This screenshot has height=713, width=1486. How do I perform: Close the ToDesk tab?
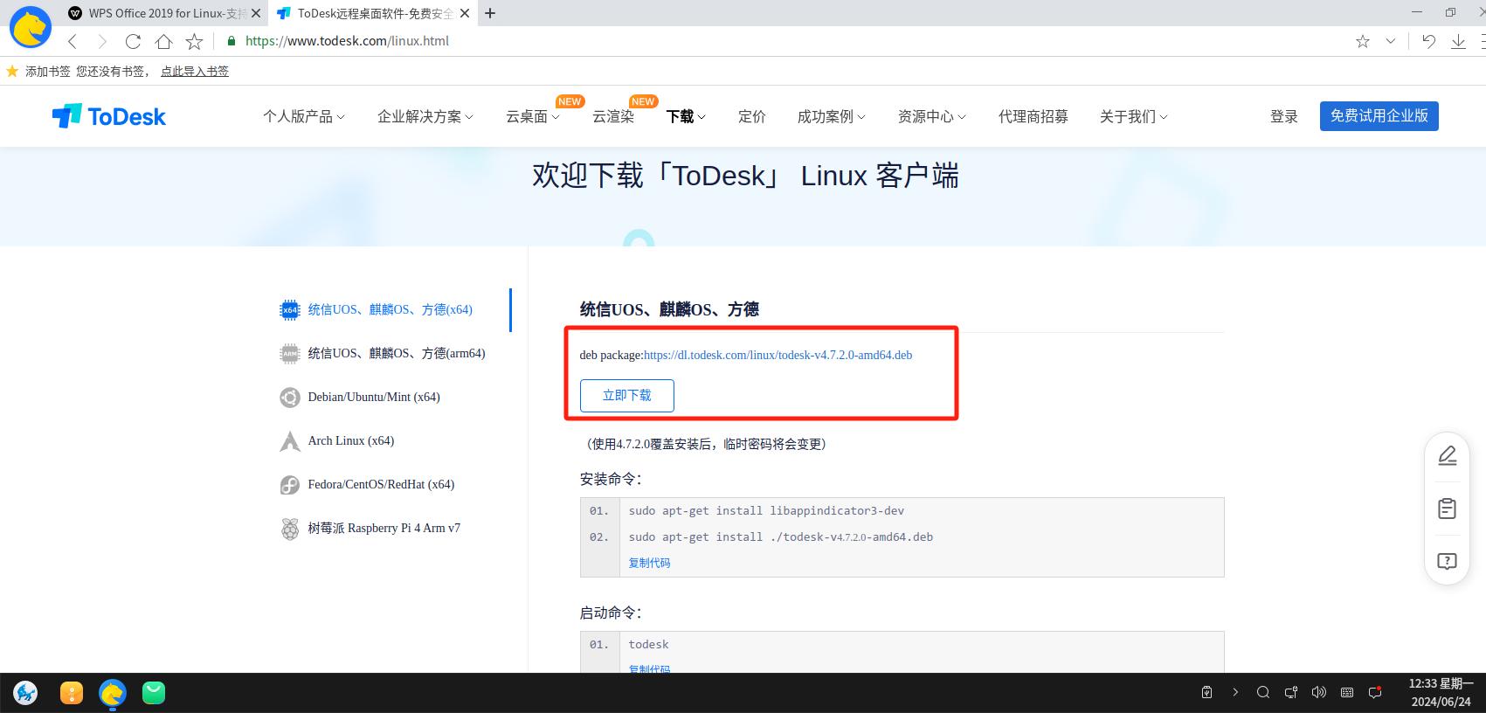click(x=465, y=13)
